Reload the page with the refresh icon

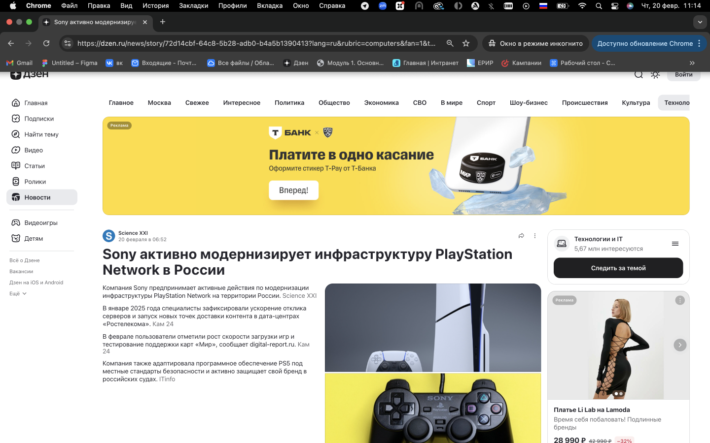(x=46, y=43)
